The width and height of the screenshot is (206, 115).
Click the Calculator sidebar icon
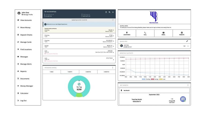pos(18,93)
